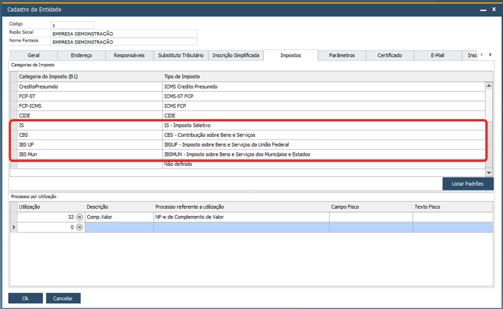
Task: Click the empty Descrição cell in new row
Action: [x=119, y=227]
